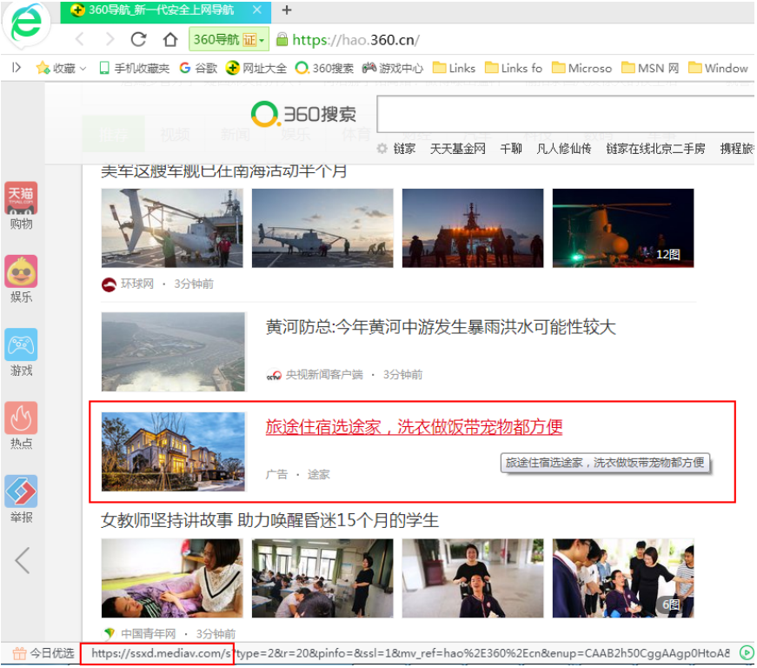
Task: Go back using the back arrow
Action: point(80,39)
